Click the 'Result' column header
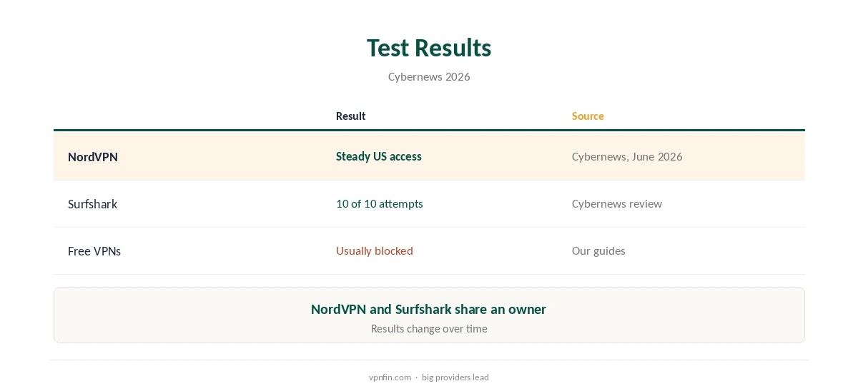This screenshot has width=858, height=391. point(350,116)
